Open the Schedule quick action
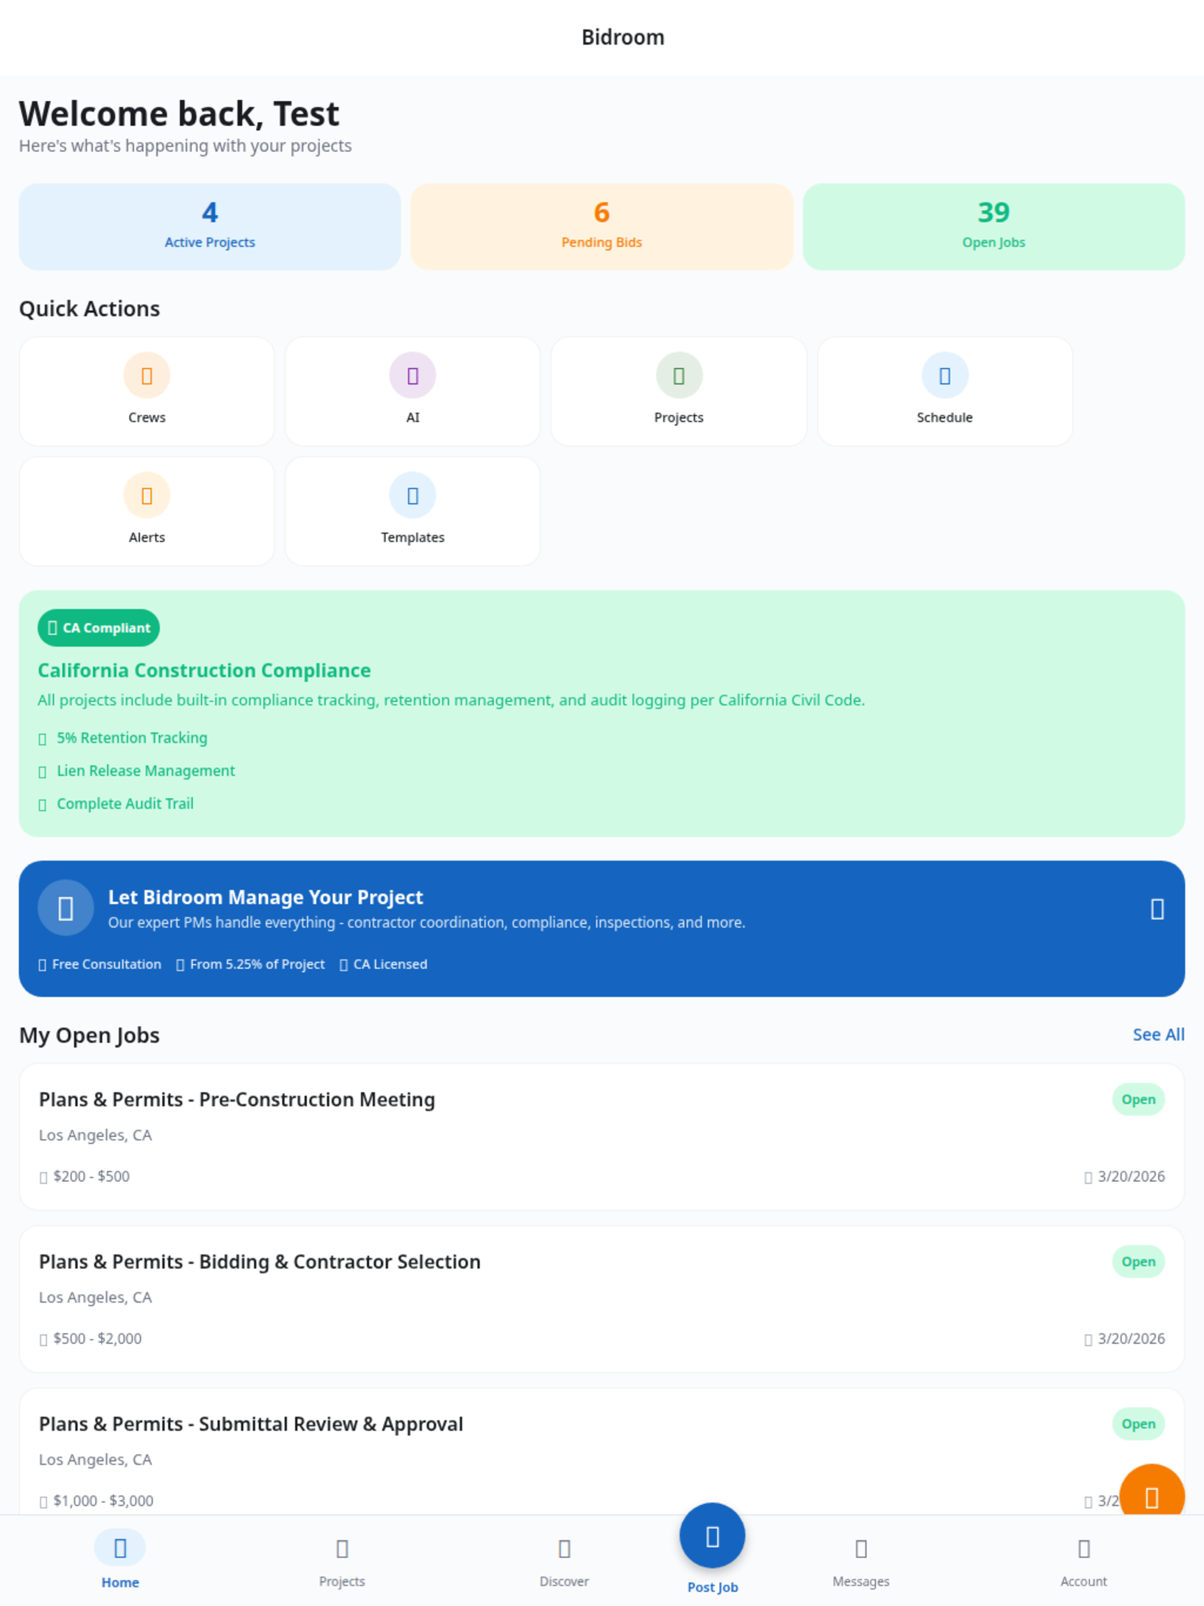The height and width of the screenshot is (1606, 1204). (x=944, y=392)
